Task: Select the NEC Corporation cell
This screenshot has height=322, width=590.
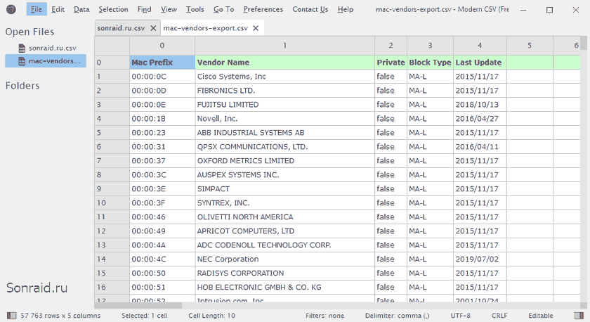Action: pos(285,259)
